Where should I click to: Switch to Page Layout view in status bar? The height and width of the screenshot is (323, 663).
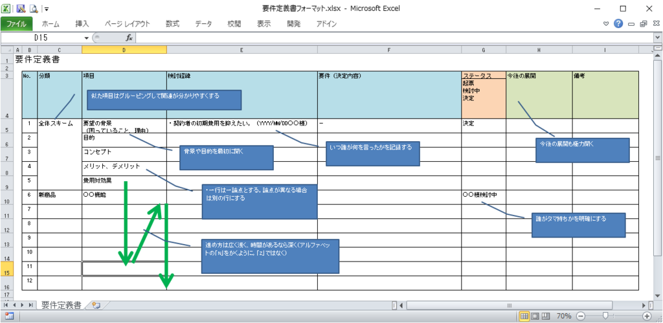pyautogui.click(x=535, y=317)
